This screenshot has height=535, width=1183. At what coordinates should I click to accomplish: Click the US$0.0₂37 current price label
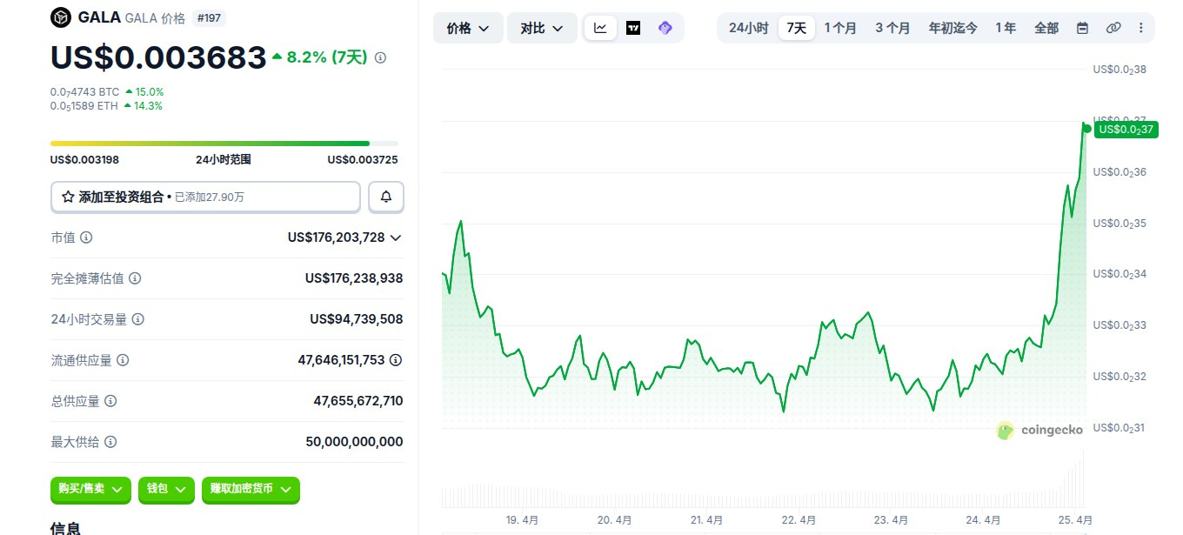(1126, 130)
